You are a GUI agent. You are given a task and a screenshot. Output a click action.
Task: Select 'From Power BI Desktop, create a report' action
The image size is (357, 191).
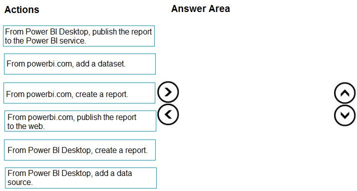point(80,150)
